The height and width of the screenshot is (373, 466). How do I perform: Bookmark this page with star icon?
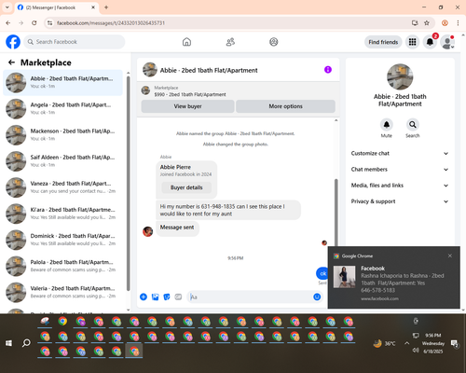click(x=427, y=22)
